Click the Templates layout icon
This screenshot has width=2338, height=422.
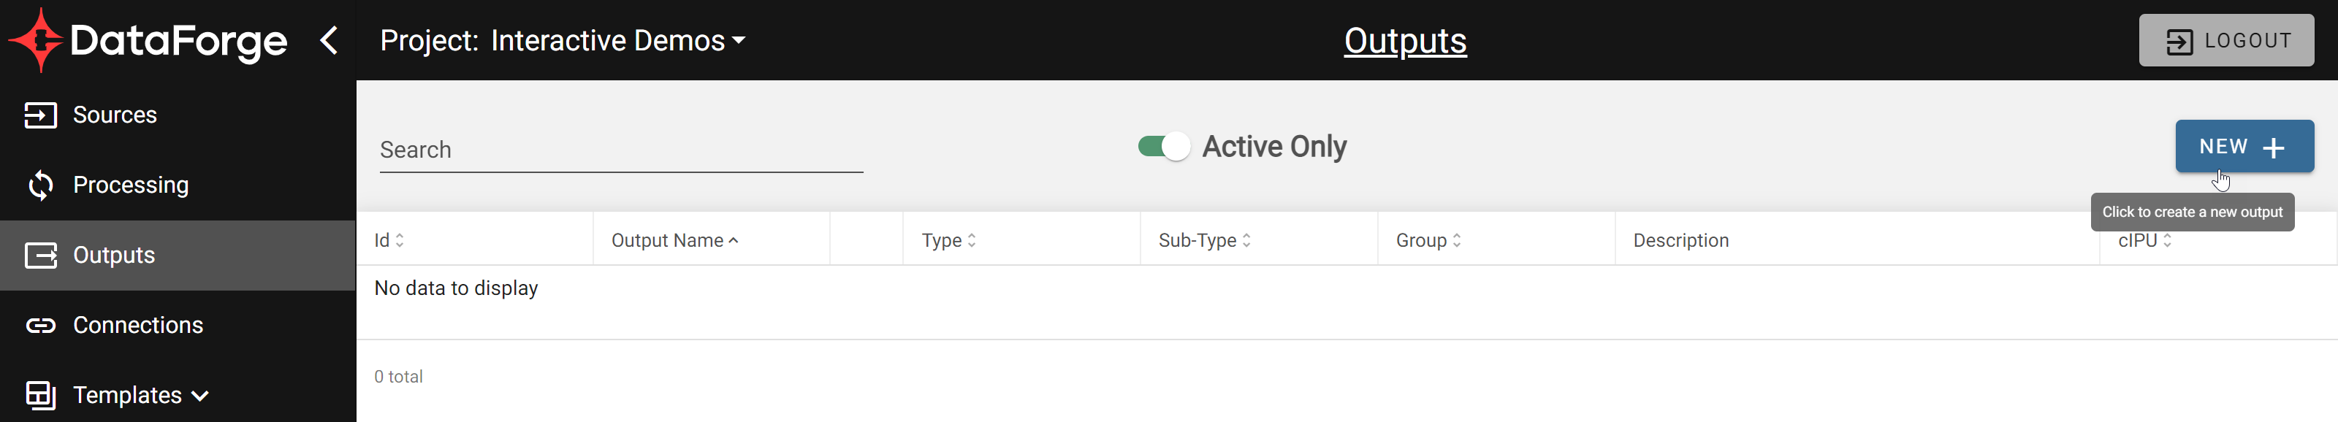[40, 395]
